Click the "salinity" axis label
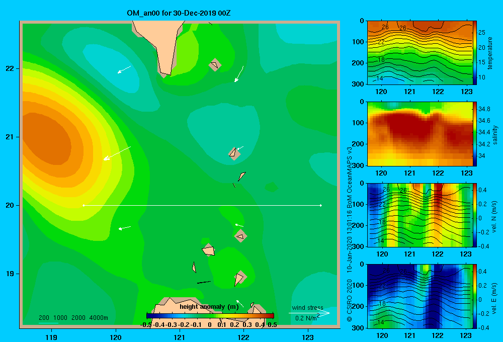 (495, 135)
